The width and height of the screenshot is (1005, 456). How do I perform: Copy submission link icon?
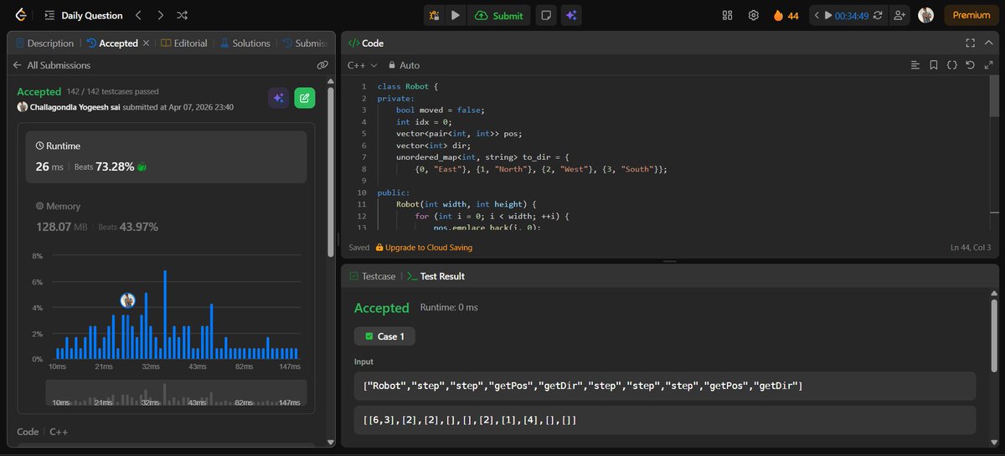pos(322,64)
